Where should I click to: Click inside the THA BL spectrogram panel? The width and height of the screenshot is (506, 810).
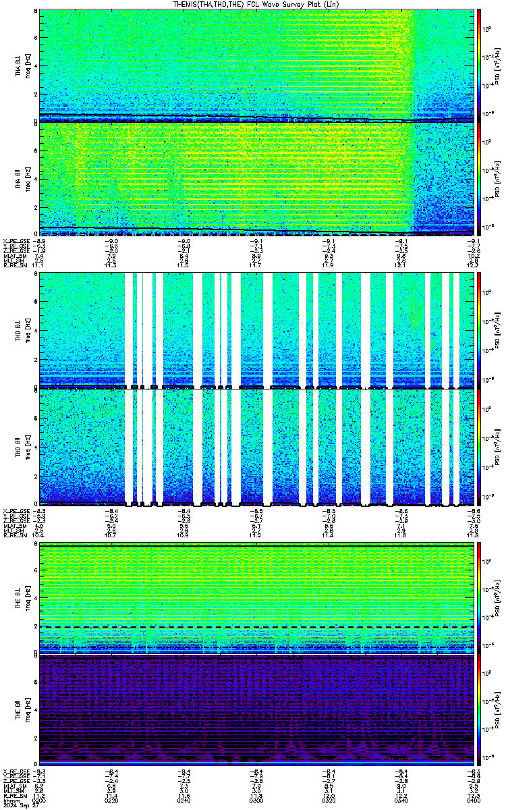click(x=256, y=65)
